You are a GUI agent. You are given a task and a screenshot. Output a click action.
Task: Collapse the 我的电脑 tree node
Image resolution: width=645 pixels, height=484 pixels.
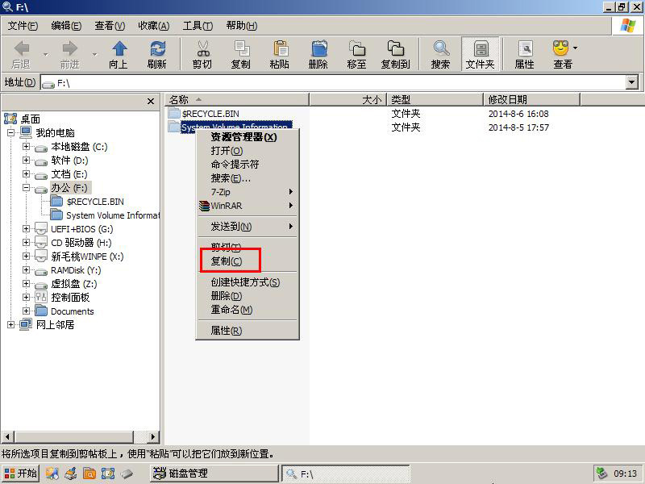pyautogui.click(x=11, y=132)
